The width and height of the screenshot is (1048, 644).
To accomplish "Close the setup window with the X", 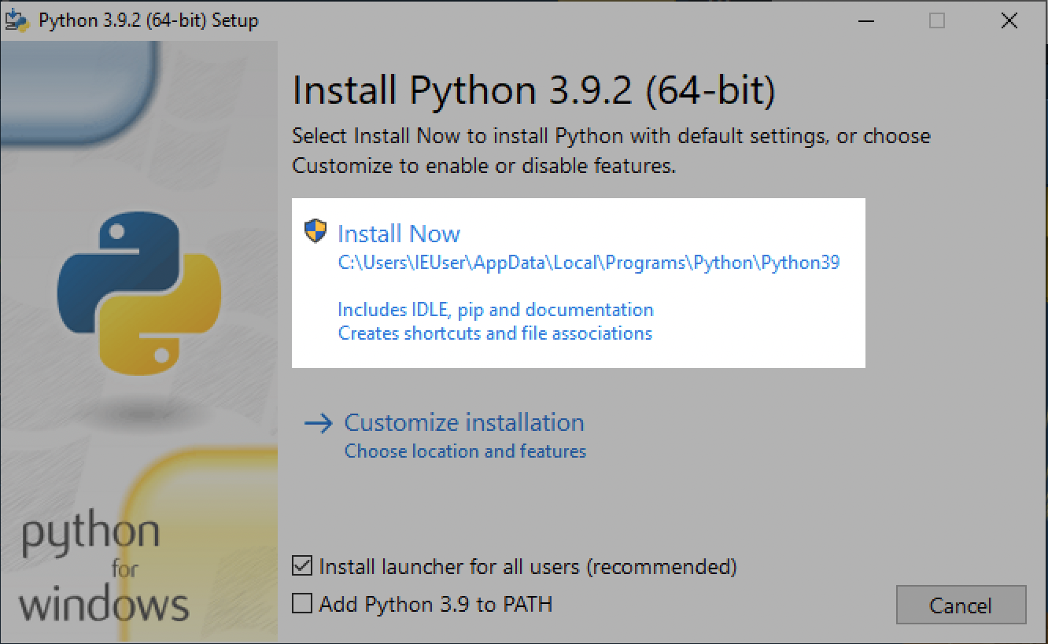I will [1009, 20].
